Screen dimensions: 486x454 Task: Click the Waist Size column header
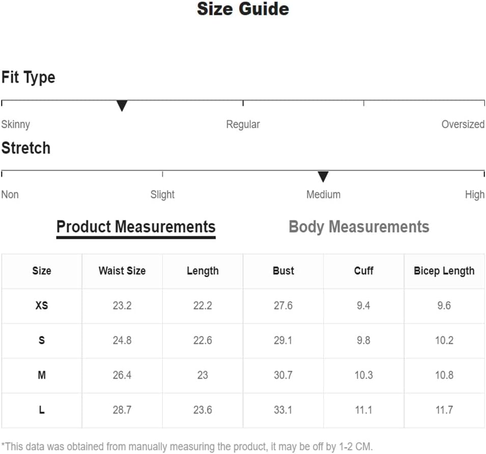(x=122, y=271)
